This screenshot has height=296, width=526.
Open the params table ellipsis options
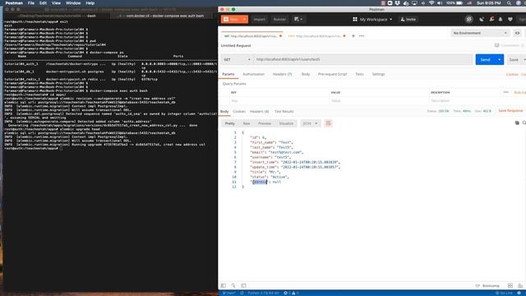(x=506, y=92)
